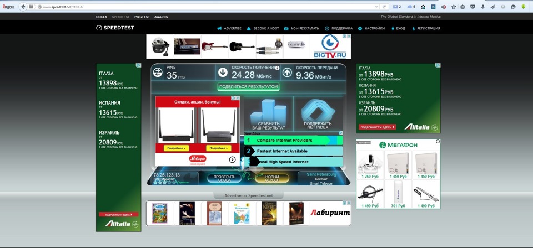
Task: Close the BIGTV.RU top banner ad
Action: pos(349,36)
